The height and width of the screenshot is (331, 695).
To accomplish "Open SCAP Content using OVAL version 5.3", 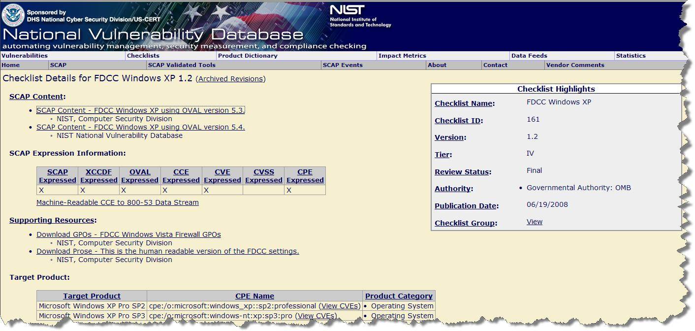I will tap(141, 110).
